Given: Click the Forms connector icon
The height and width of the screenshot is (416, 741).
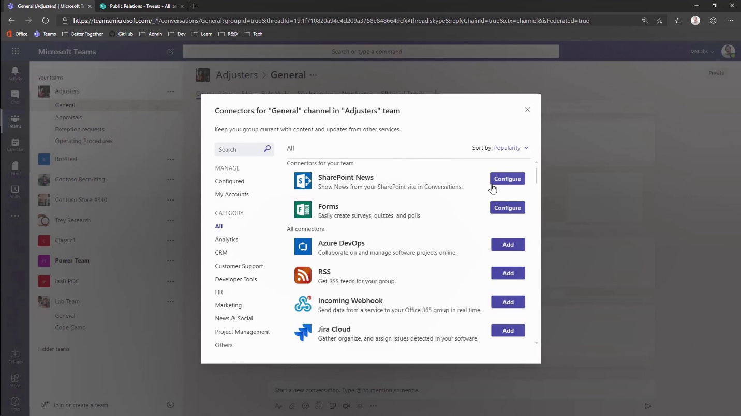Looking at the screenshot, I should pyautogui.click(x=303, y=210).
